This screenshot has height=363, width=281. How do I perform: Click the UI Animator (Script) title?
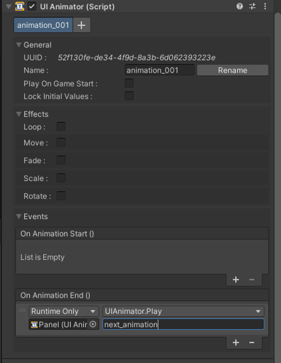pos(77,7)
